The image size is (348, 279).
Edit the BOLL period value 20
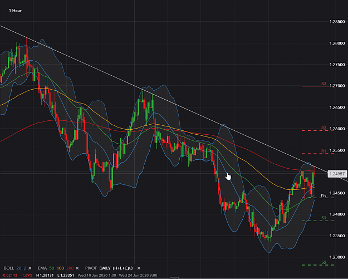[x=19, y=268]
